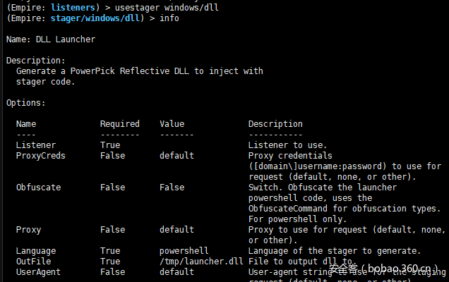
Task: Click the "ProxyCreds" option name
Action: (40, 156)
